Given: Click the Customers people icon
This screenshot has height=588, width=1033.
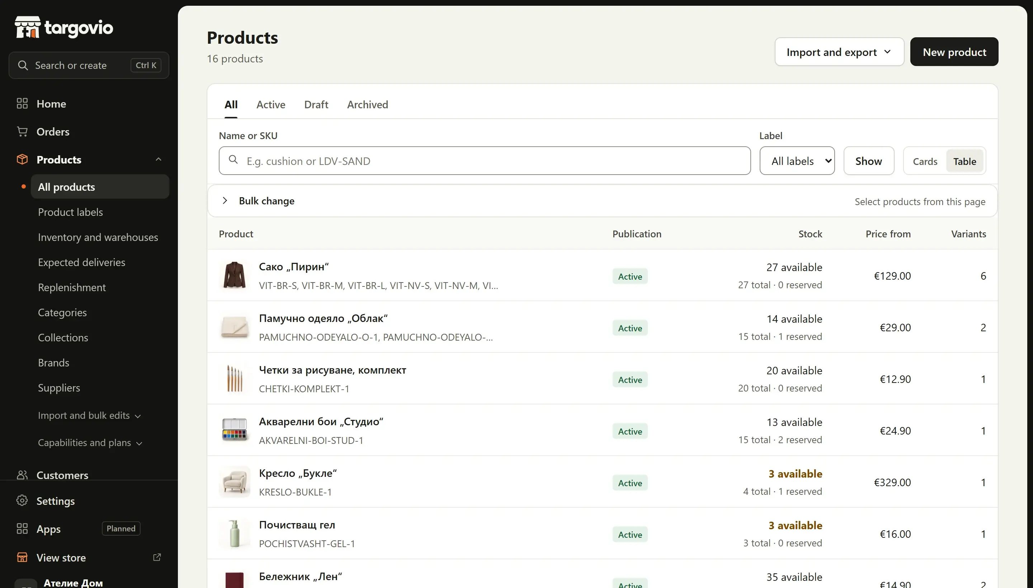Looking at the screenshot, I should [22, 475].
